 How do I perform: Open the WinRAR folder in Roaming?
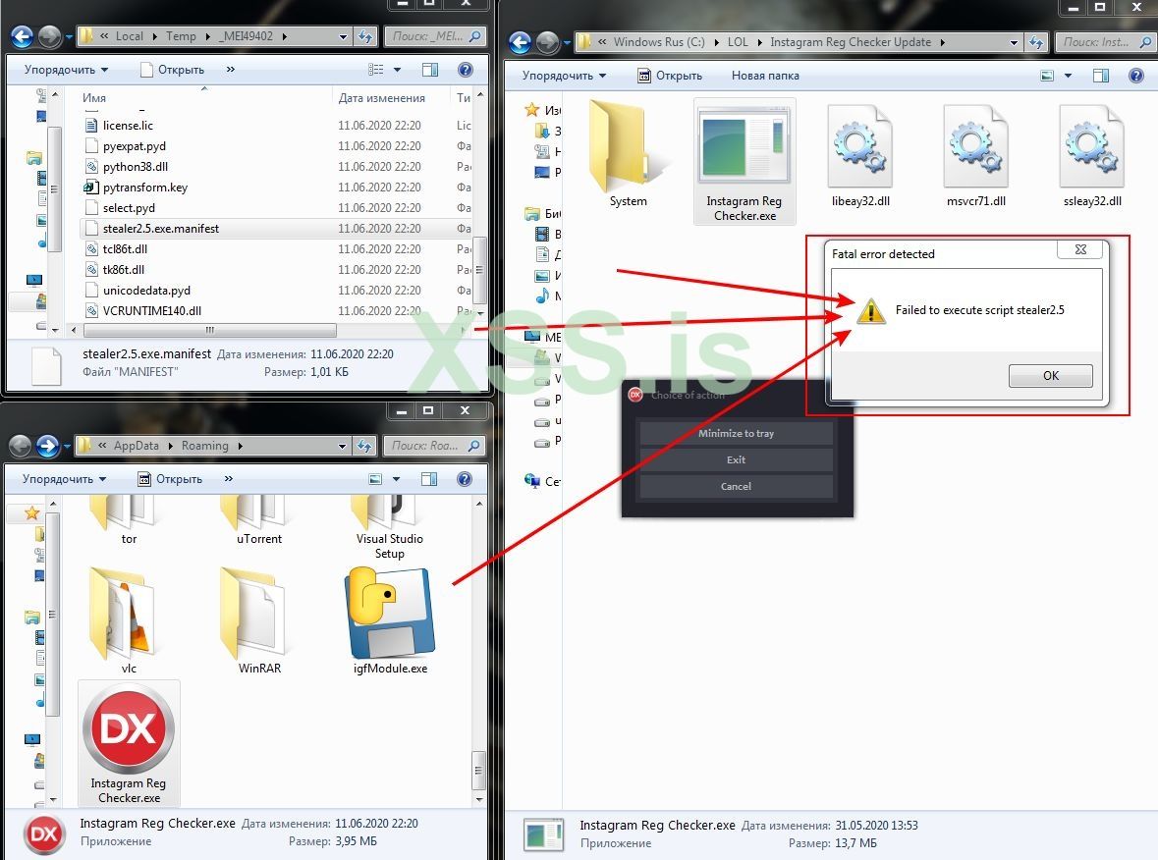pyautogui.click(x=259, y=621)
